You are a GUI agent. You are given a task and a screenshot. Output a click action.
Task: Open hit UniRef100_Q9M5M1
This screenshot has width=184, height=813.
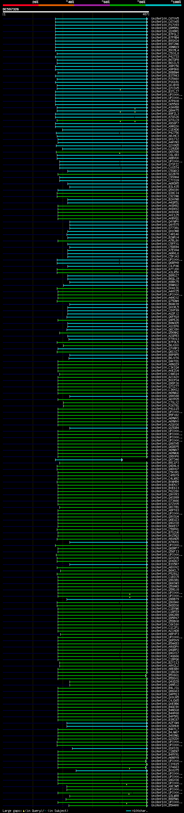[x=165, y=28]
